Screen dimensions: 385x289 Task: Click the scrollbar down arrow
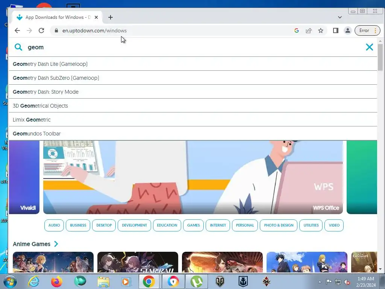[x=380, y=269]
